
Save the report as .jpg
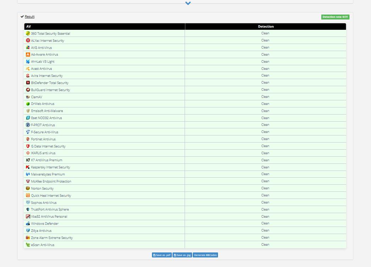pyautogui.click(x=182, y=255)
